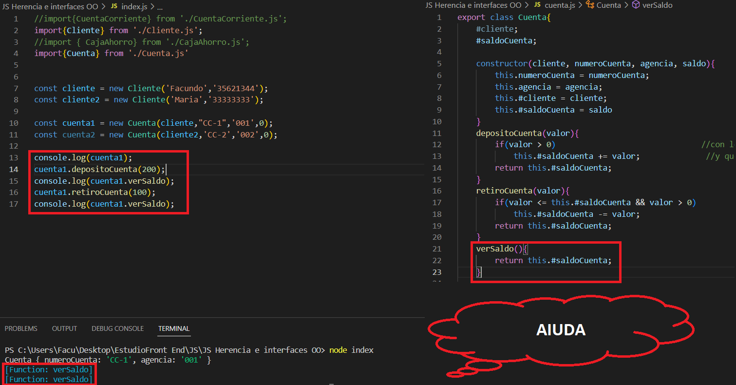The width and height of the screenshot is (736, 385).
Task: Switch to the OUTPUT panel tab
Action: pos(65,328)
